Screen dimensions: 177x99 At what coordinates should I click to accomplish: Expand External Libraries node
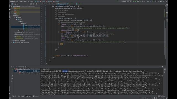point(12,40)
